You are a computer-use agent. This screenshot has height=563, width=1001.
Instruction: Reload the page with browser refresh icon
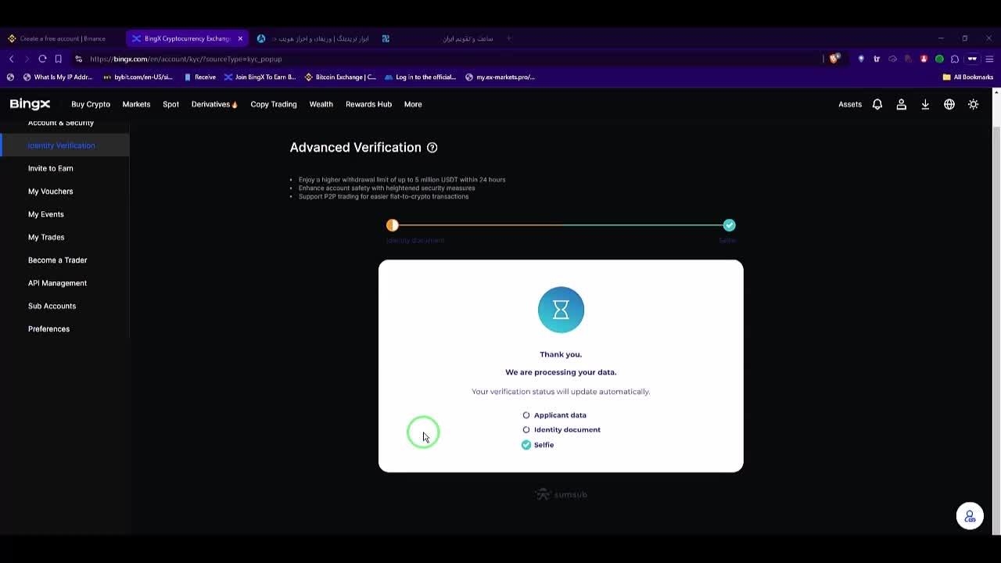(42, 59)
